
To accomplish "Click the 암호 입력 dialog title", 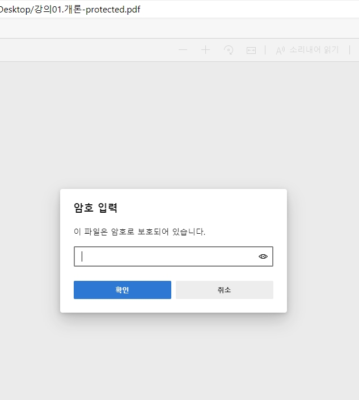I will coord(96,208).
